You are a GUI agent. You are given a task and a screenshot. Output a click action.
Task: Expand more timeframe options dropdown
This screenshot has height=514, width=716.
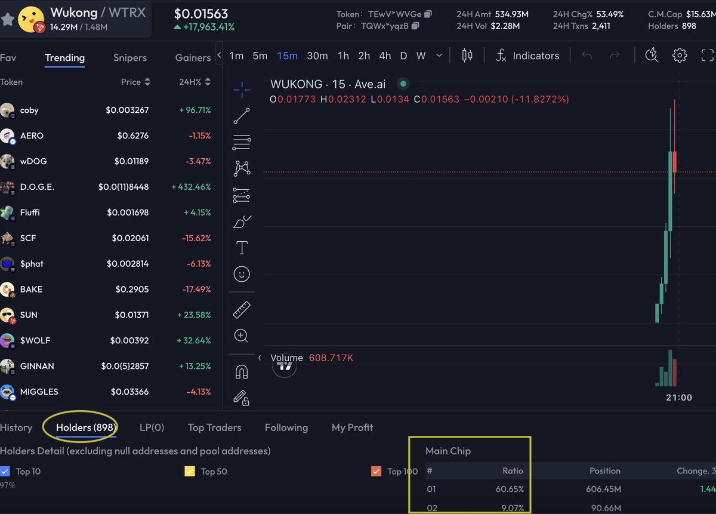coord(440,56)
